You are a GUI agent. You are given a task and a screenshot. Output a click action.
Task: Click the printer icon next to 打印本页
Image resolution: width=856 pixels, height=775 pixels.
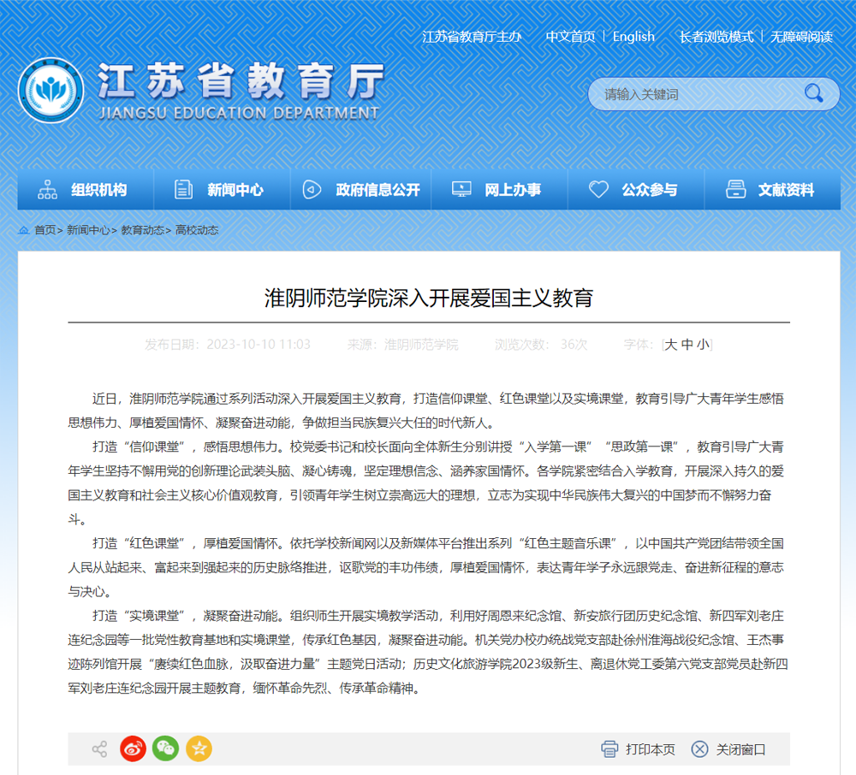point(609,749)
